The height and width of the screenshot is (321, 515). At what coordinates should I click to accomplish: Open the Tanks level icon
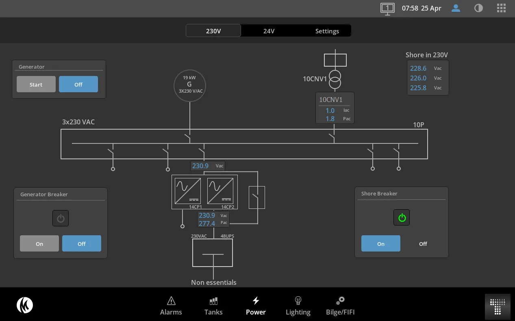click(213, 301)
